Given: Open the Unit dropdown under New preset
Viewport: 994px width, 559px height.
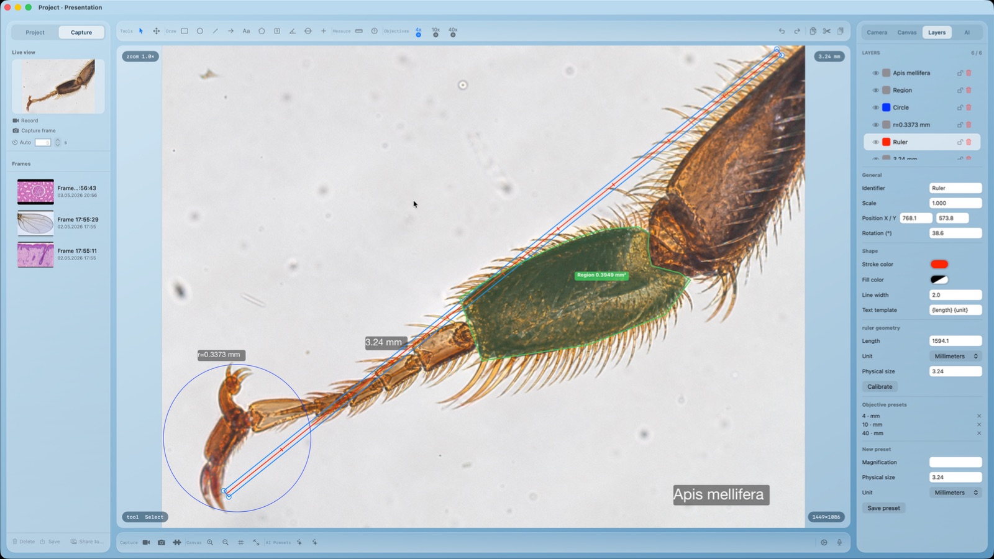Looking at the screenshot, I should (955, 493).
